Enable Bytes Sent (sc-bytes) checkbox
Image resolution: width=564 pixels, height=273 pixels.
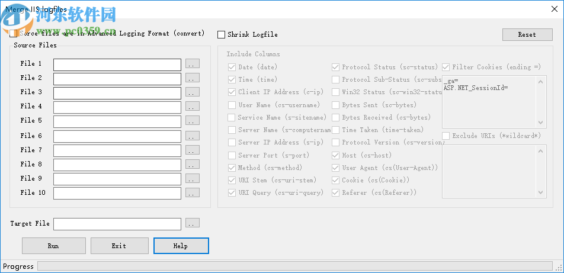[335, 105]
